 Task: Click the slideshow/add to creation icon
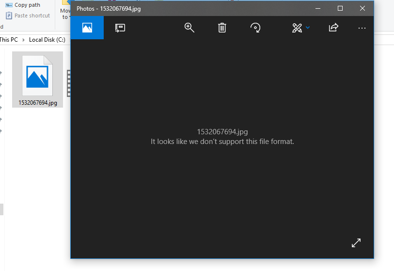(x=120, y=28)
